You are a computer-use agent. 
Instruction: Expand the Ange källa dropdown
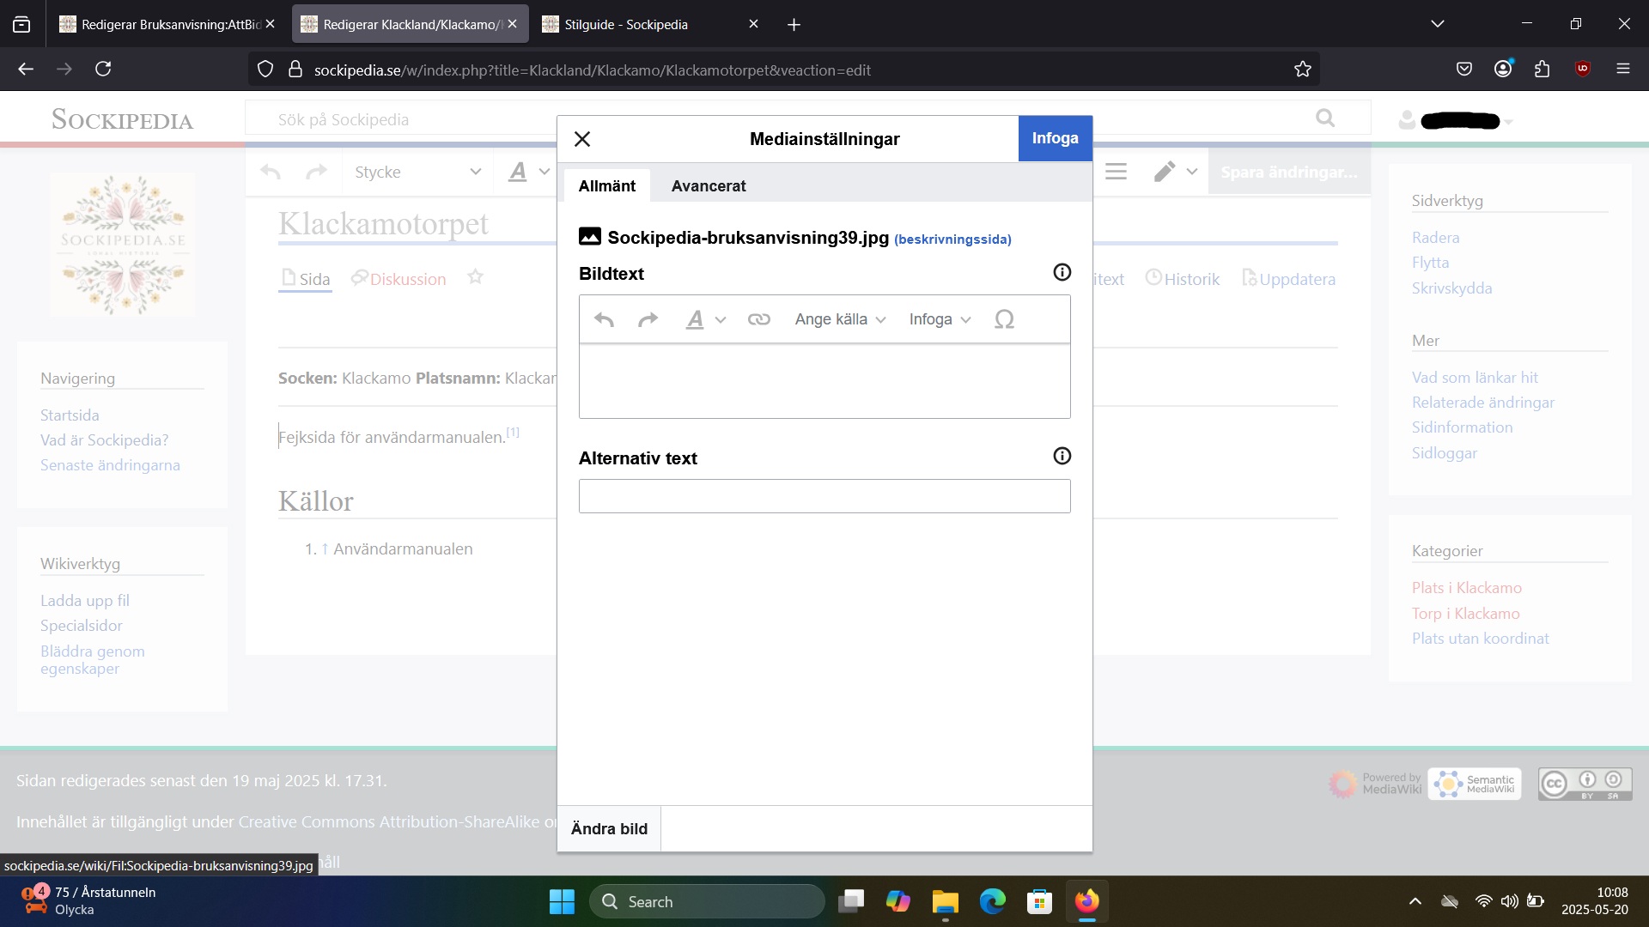click(x=839, y=319)
